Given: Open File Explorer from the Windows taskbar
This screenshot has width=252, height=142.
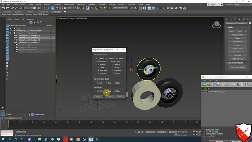Looking at the screenshot, I should (39, 139).
